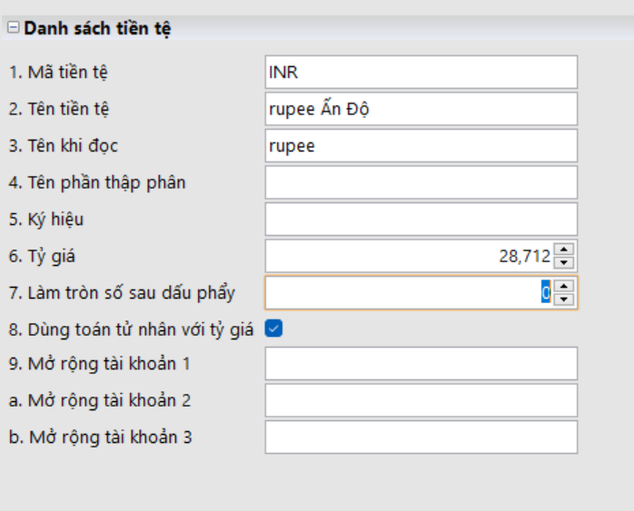This screenshot has height=511, width=634.
Task: Focus the Tên khi đọc field
Action: [x=421, y=145]
